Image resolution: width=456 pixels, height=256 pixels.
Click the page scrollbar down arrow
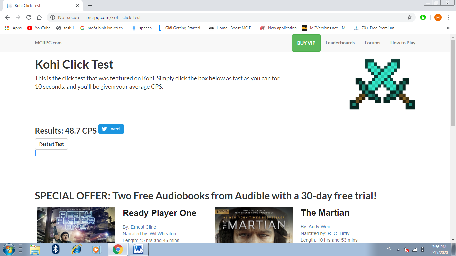pyautogui.click(x=453, y=240)
